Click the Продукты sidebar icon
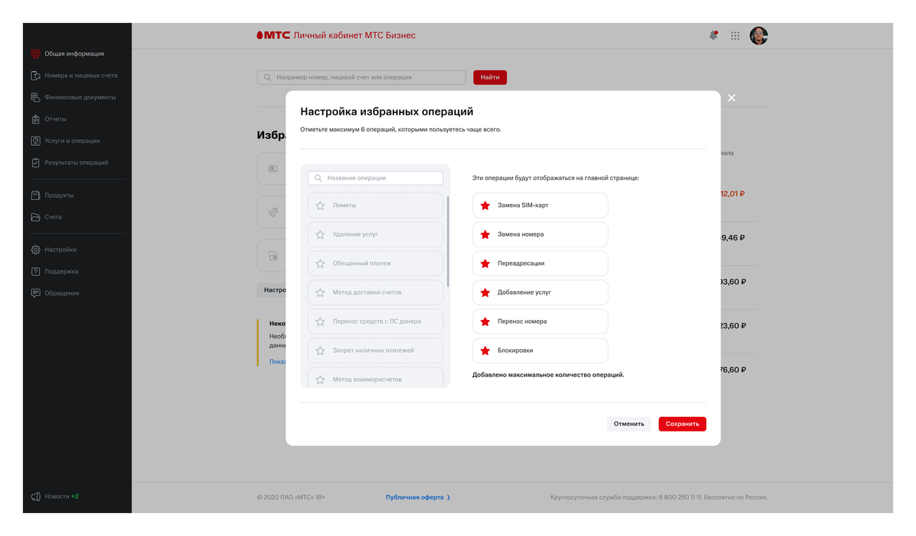 tap(35, 195)
